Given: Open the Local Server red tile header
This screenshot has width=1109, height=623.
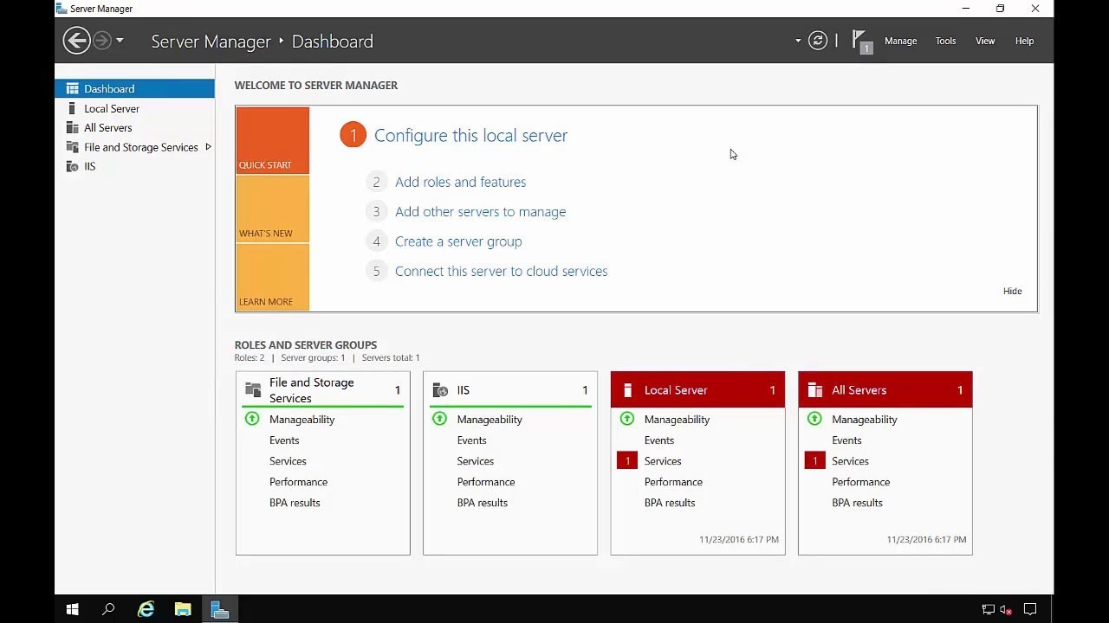Looking at the screenshot, I should tap(697, 390).
